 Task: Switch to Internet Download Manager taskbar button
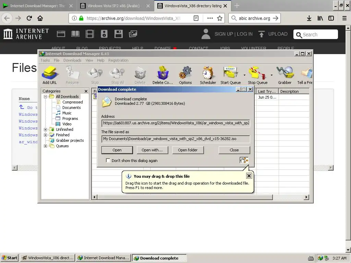(x=104, y=258)
